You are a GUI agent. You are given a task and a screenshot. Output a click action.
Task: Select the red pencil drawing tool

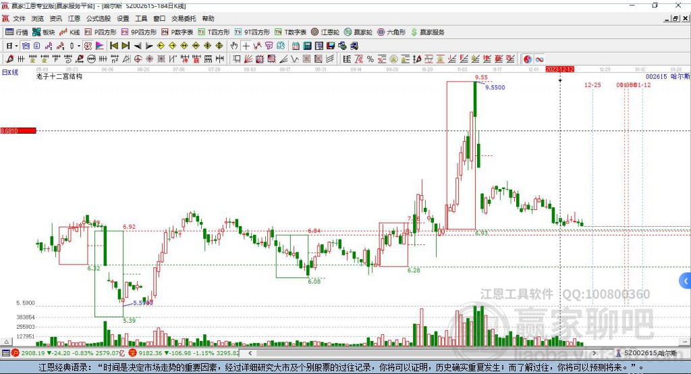coord(9,59)
